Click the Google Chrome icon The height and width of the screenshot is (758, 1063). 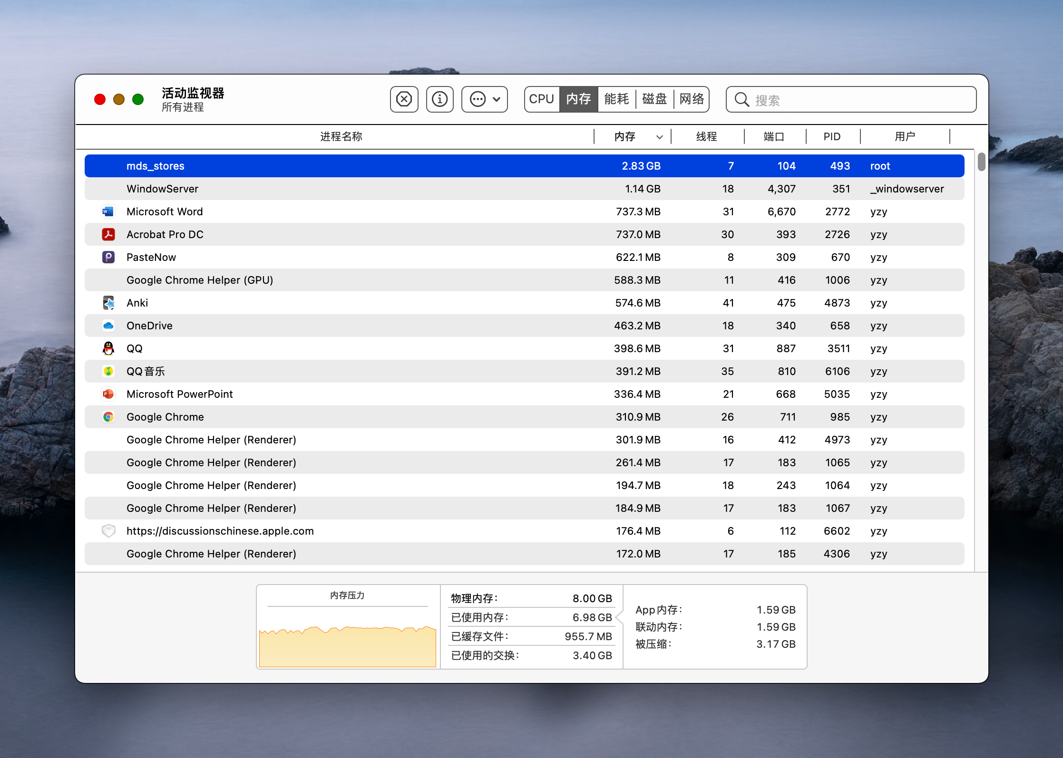[108, 417]
